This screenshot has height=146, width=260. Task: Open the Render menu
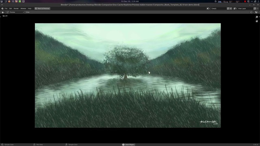16,9
